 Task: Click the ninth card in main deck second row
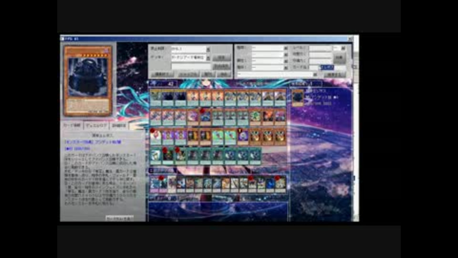[x=255, y=118]
